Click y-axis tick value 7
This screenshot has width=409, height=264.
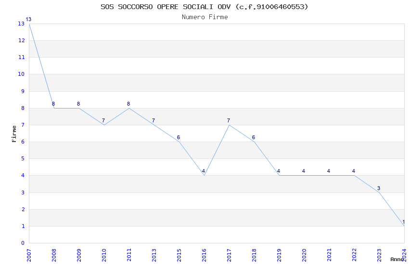pyautogui.click(x=23, y=125)
